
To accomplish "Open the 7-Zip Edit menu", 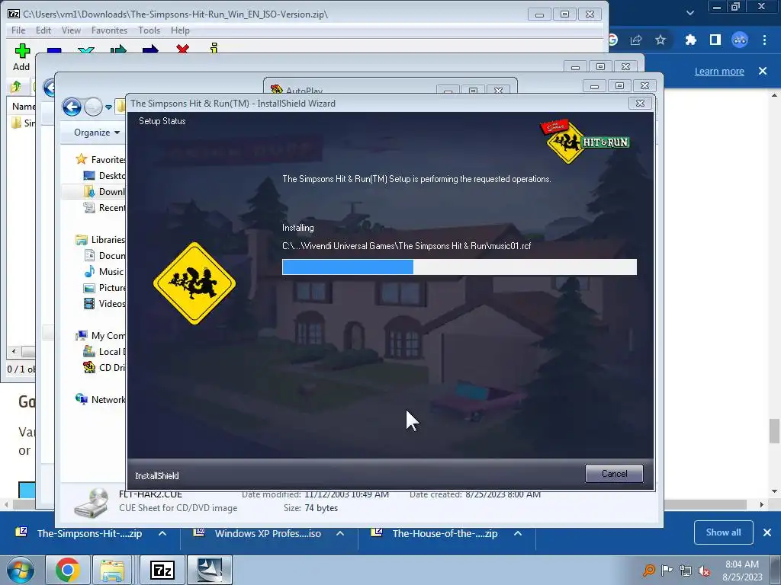I will (43, 30).
